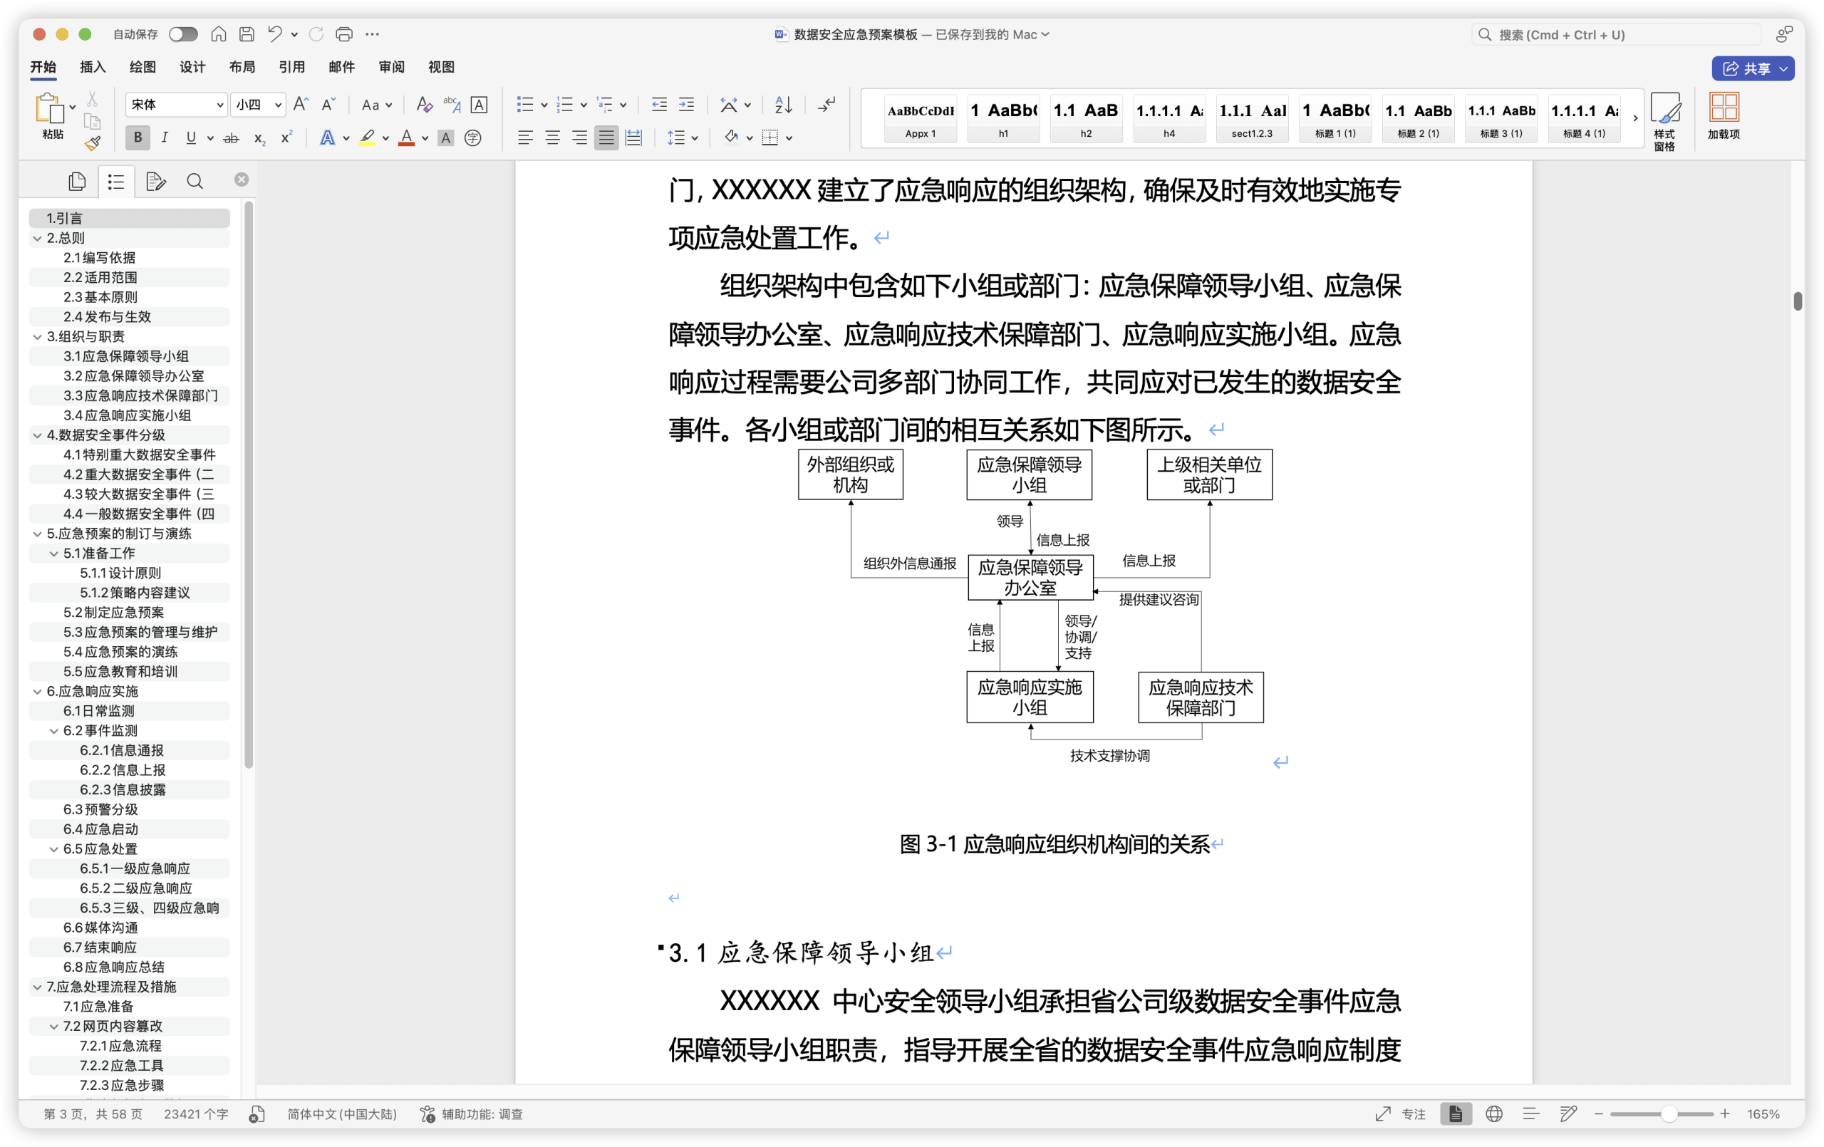Click the sort A-Z icon

(x=783, y=105)
